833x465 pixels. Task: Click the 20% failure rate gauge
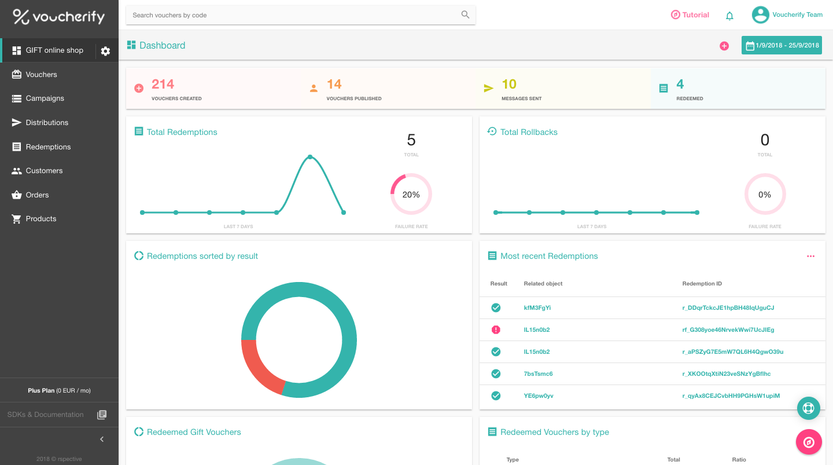click(411, 195)
